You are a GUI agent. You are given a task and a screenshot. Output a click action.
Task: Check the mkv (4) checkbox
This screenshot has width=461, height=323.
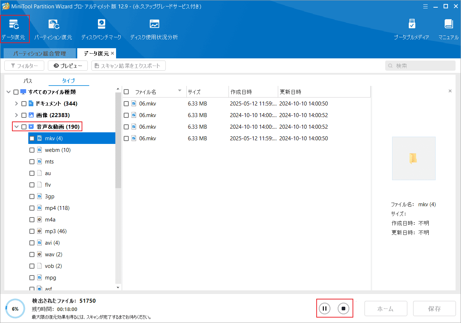tap(32, 138)
